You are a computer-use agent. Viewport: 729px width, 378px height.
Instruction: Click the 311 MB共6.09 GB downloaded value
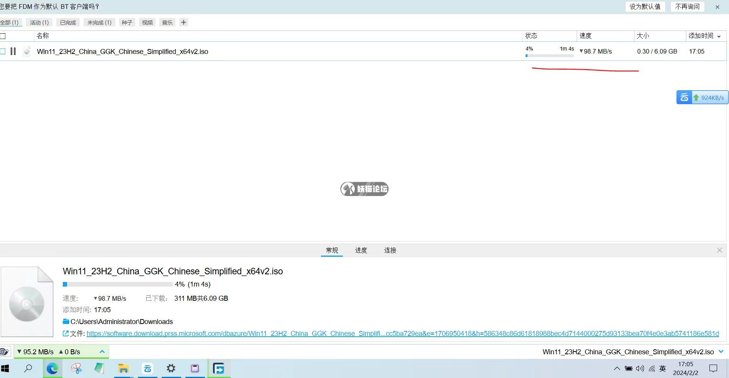point(201,298)
